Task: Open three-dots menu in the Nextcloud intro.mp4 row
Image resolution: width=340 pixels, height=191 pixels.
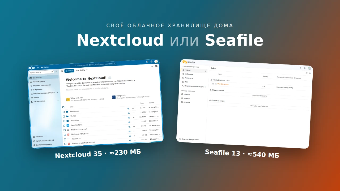Action: coord(134,127)
